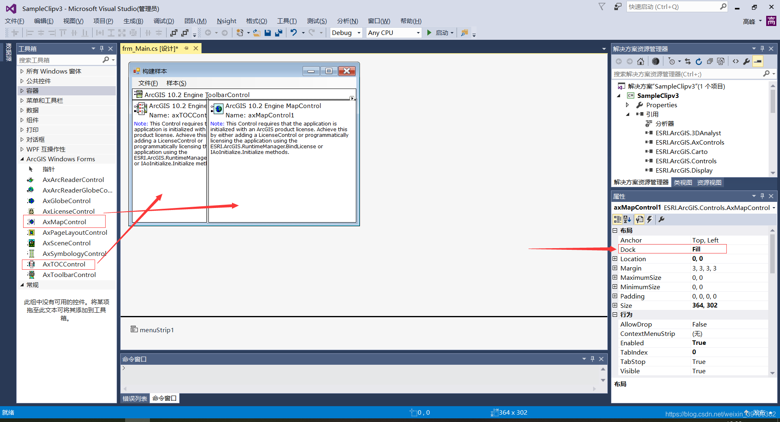Click the Save icon in main toolbar

[x=268, y=33]
